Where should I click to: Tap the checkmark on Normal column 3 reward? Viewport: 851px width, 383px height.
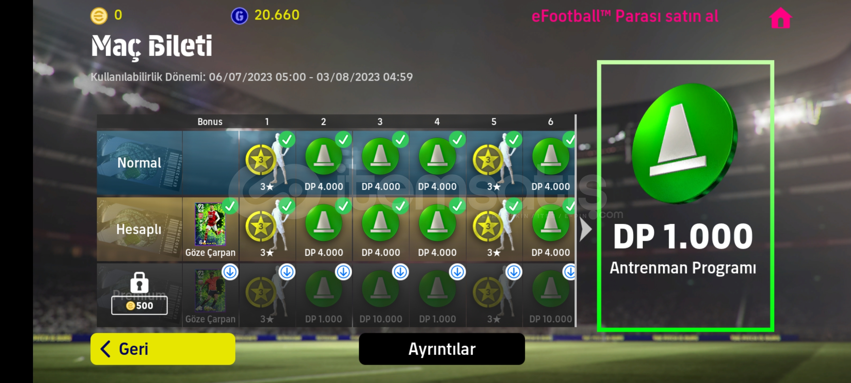pos(400,140)
